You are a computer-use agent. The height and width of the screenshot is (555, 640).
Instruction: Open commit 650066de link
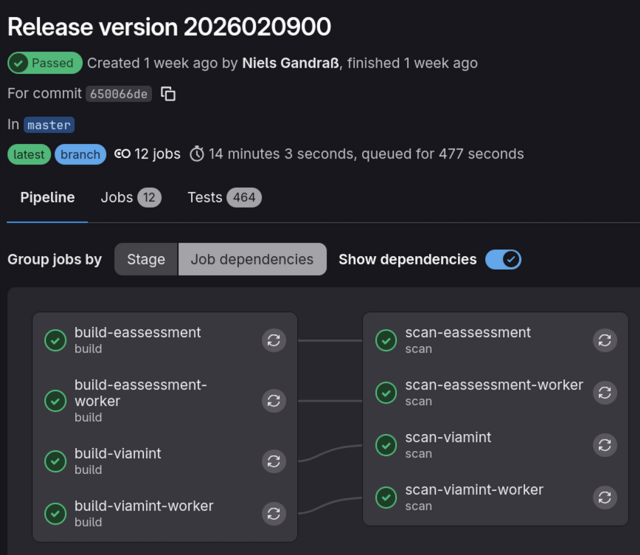(119, 94)
